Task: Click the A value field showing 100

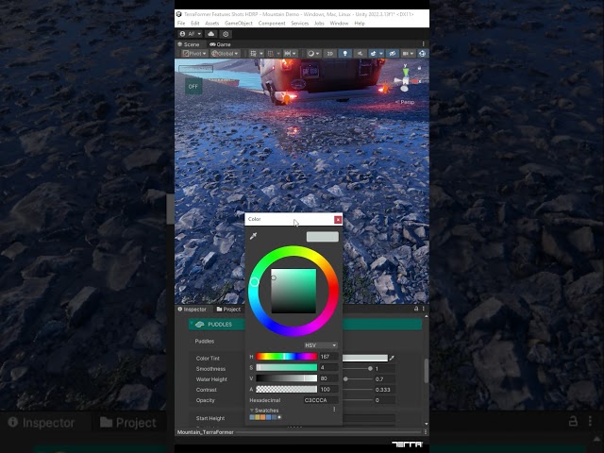Action: point(328,389)
